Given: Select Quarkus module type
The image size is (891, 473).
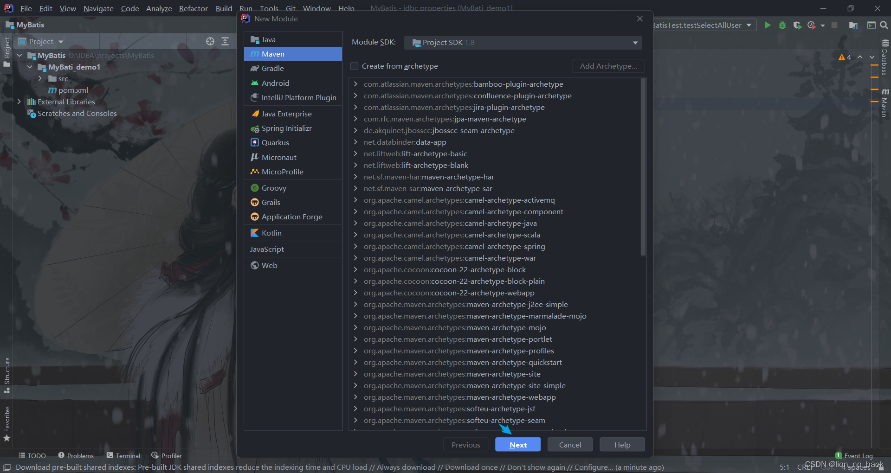Looking at the screenshot, I should coord(293,142).
